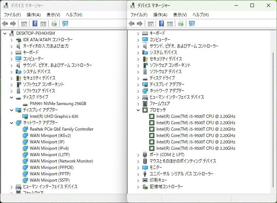This screenshot has width=277, height=203.
Task: Expand ディスク ドライブ in right window
Action: 138,78
